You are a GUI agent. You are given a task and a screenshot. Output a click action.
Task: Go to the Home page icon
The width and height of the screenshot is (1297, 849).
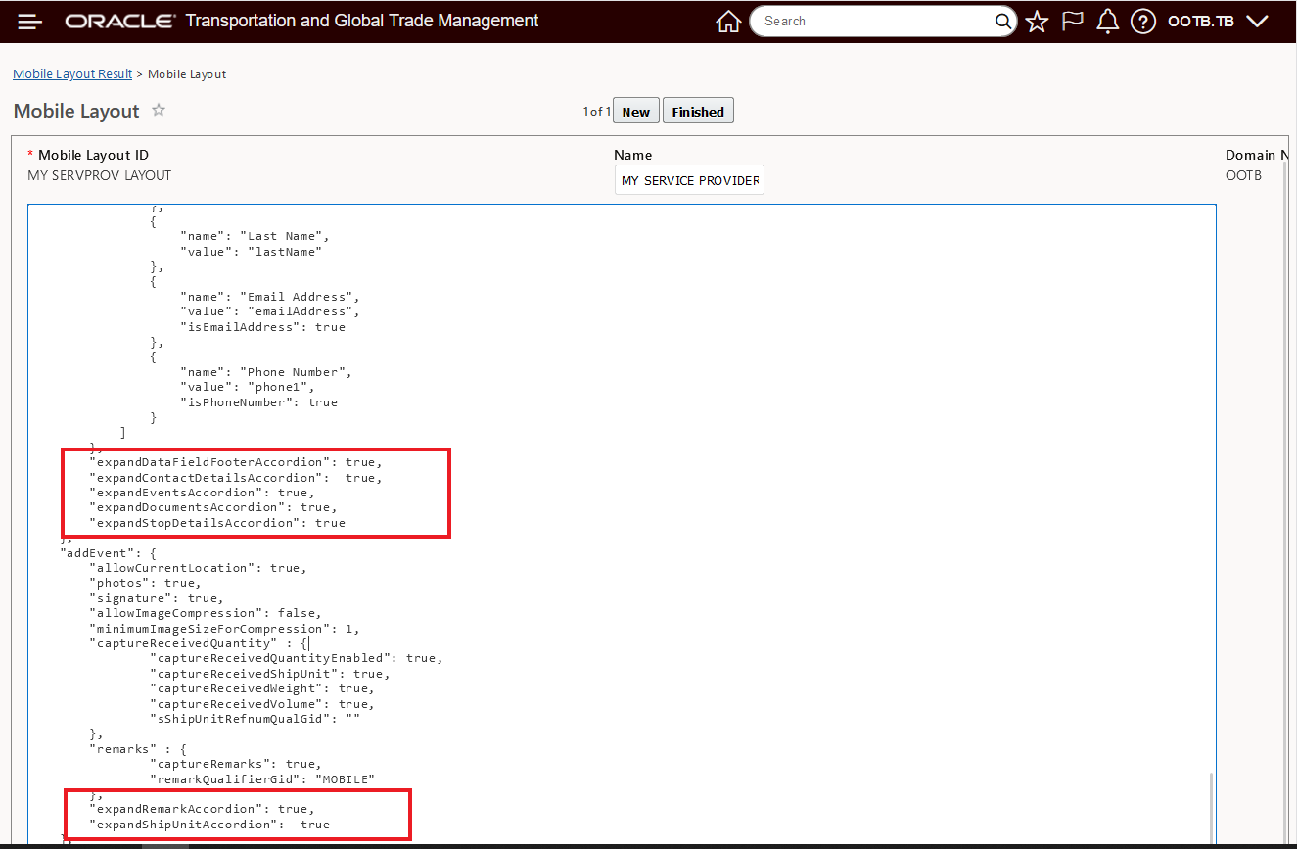pos(728,22)
